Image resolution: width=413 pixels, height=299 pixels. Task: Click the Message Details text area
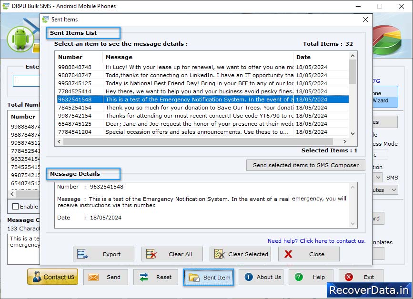pos(202,205)
